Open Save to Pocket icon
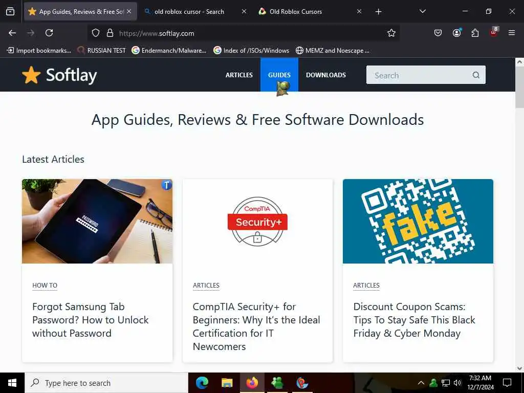 pos(438,33)
